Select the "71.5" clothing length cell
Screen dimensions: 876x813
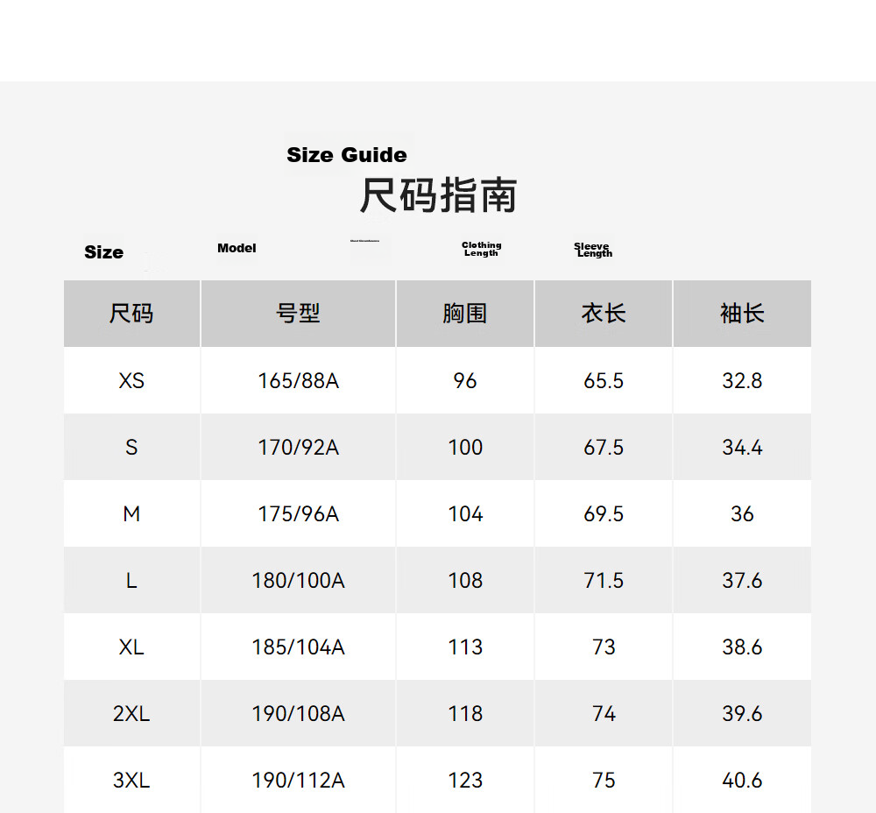click(604, 580)
